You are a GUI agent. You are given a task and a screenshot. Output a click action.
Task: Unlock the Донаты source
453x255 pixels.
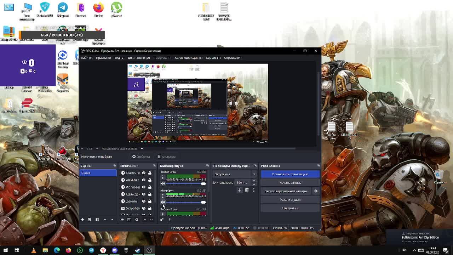150,201
